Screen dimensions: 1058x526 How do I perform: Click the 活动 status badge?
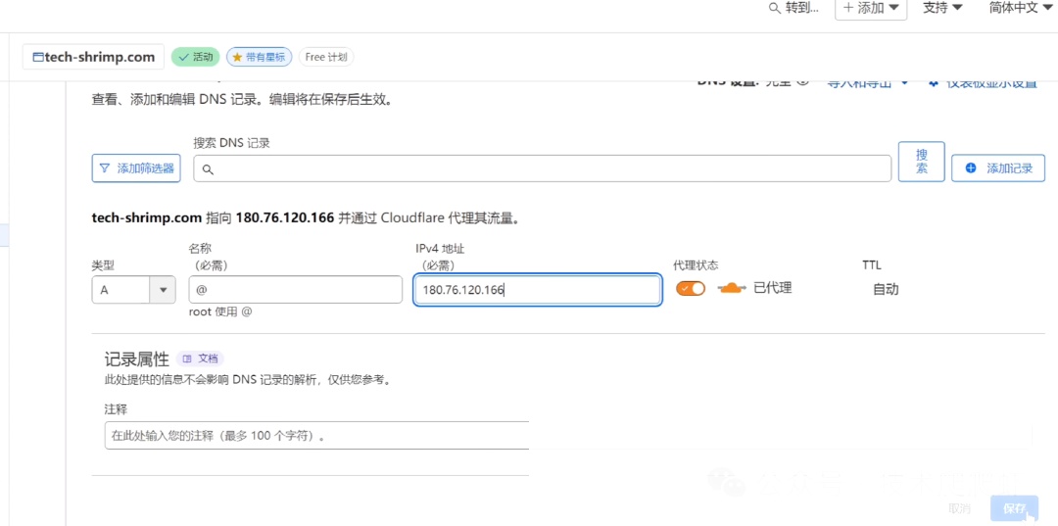click(x=195, y=57)
